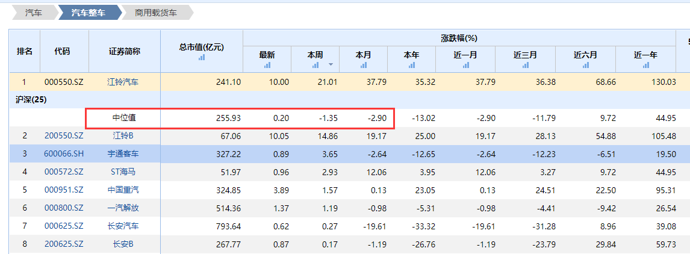The height and width of the screenshot is (254, 690).
Task: Select the 商用载货车 breadcrumb tab
Action: click(156, 13)
